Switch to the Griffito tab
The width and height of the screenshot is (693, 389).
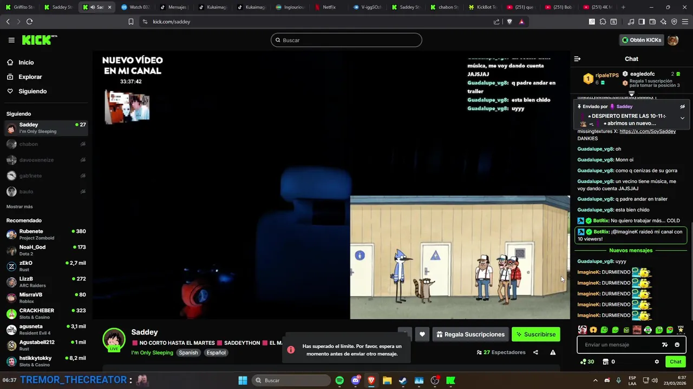[19, 7]
